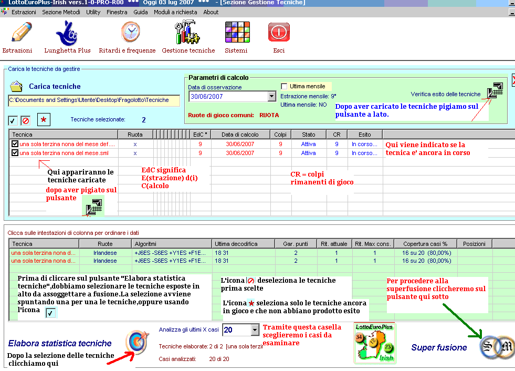Click the deselect techniques red circle icon
The image size is (515, 371).
pyautogui.click(x=25, y=121)
